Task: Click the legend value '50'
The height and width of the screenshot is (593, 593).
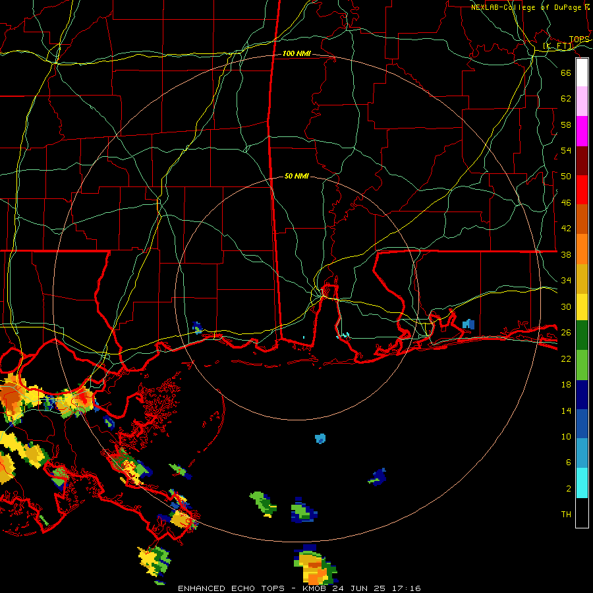Action: [x=566, y=176]
